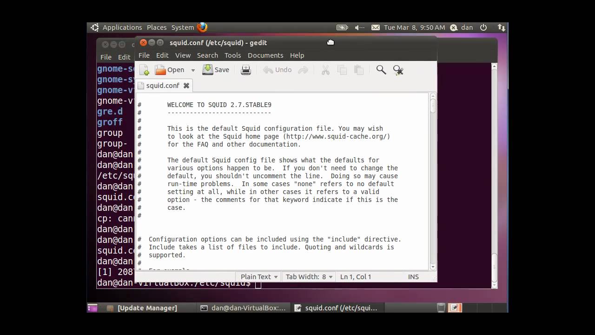This screenshot has width=595, height=335.
Task: Click the battery indicator icon
Action: click(x=342, y=27)
